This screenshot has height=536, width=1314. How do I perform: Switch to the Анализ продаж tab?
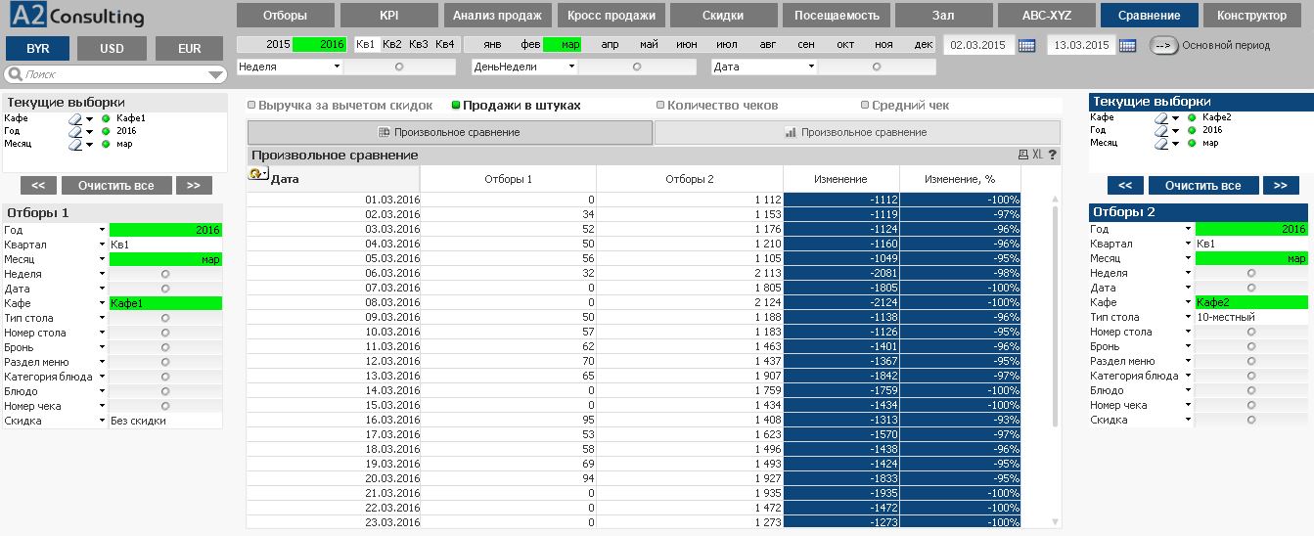497,16
